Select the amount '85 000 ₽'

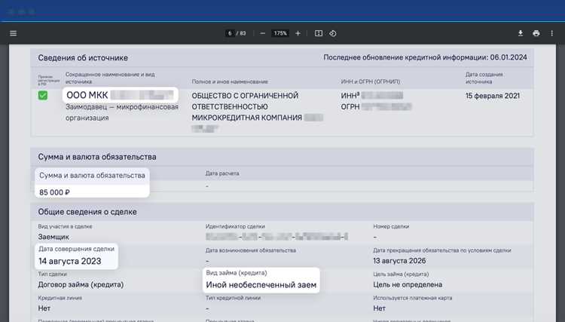54,192
